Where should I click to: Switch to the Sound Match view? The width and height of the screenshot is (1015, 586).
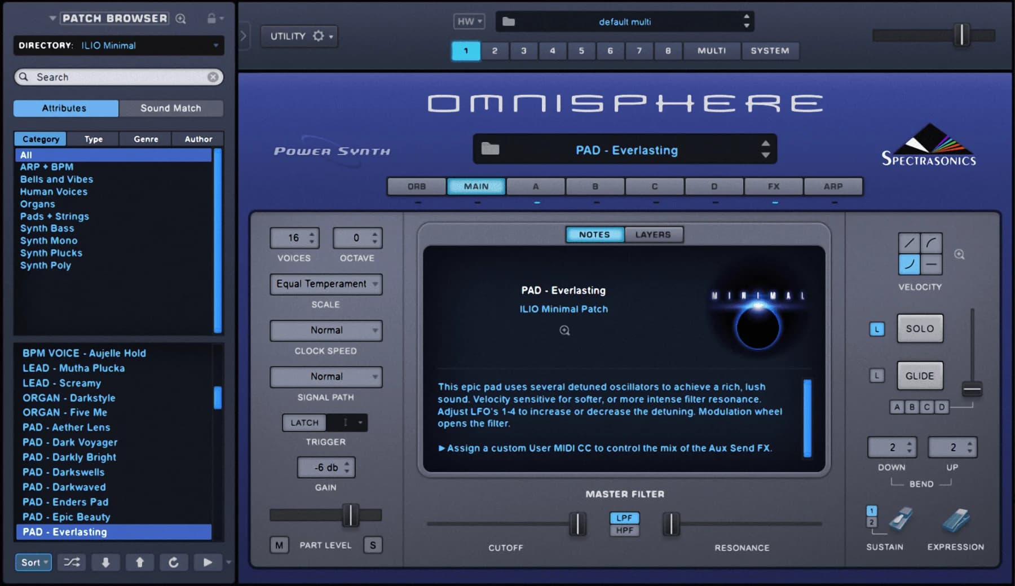pos(171,108)
